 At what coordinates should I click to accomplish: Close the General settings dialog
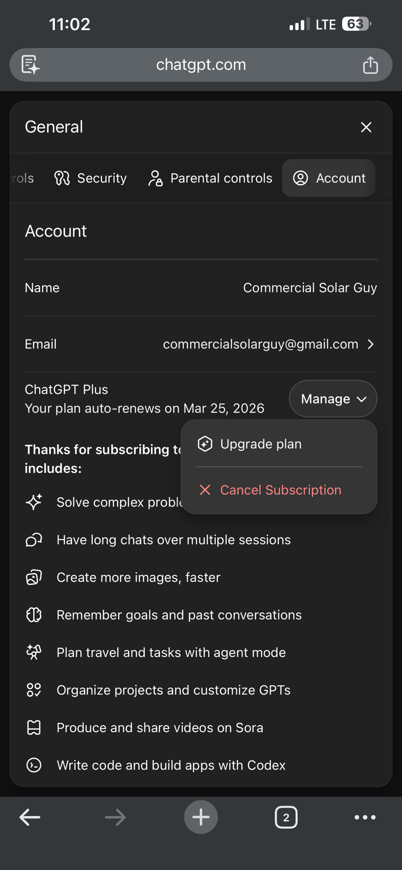coord(366,127)
